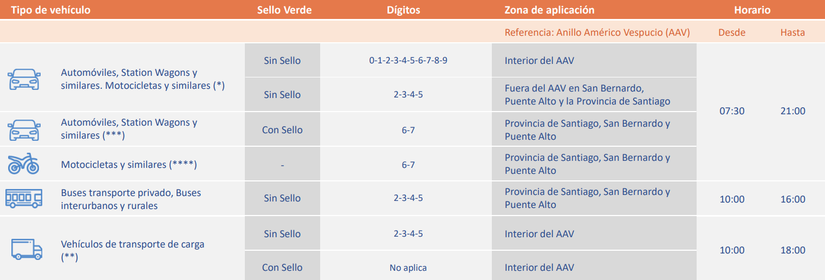Click the '07:30' start time
This screenshot has height=280, width=825.
tap(732, 111)
